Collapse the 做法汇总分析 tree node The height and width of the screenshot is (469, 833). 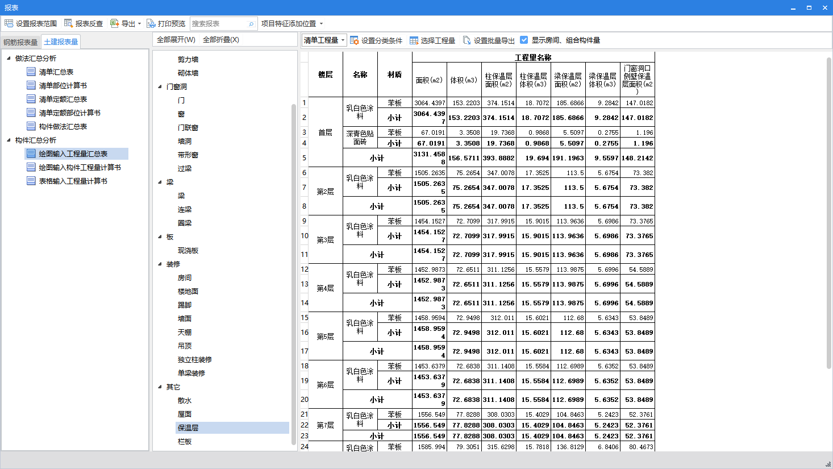[x=9, y=58]
